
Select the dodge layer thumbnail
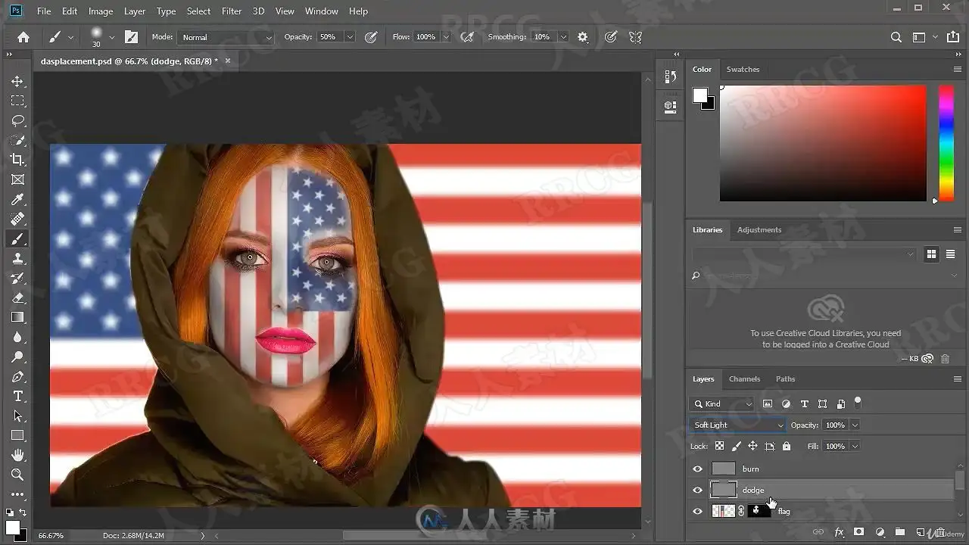pos(724,490)
